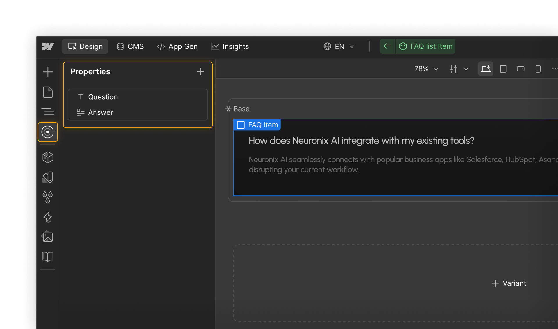Go back from FAQ list Item editing
Viewport: 558px width, 329px height.
pyautogui.click(x=387, y=46)
